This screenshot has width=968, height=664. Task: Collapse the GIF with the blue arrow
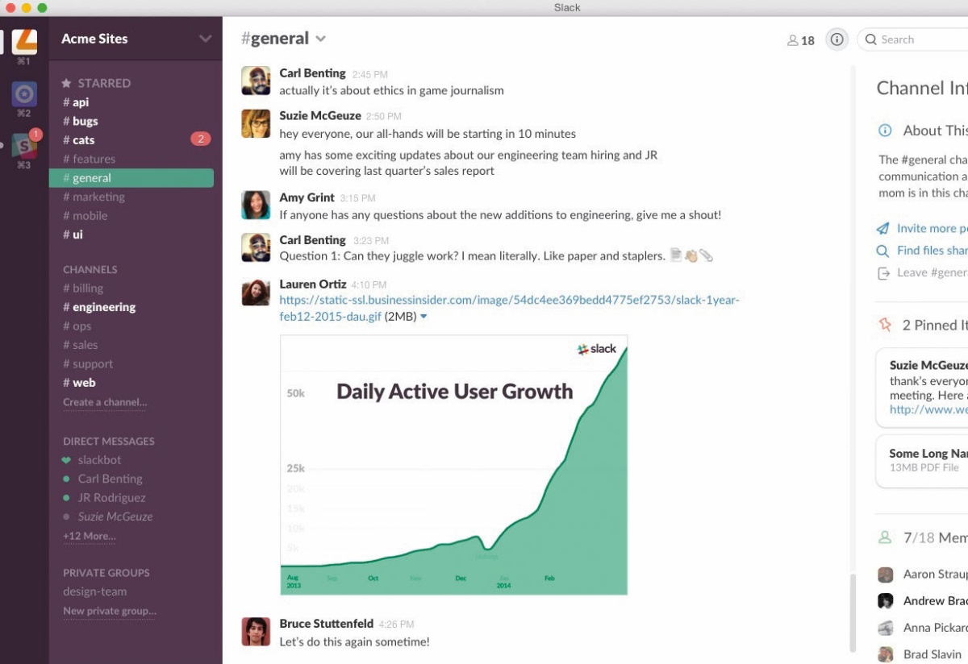pyautogui.click(x=424, y=317)
